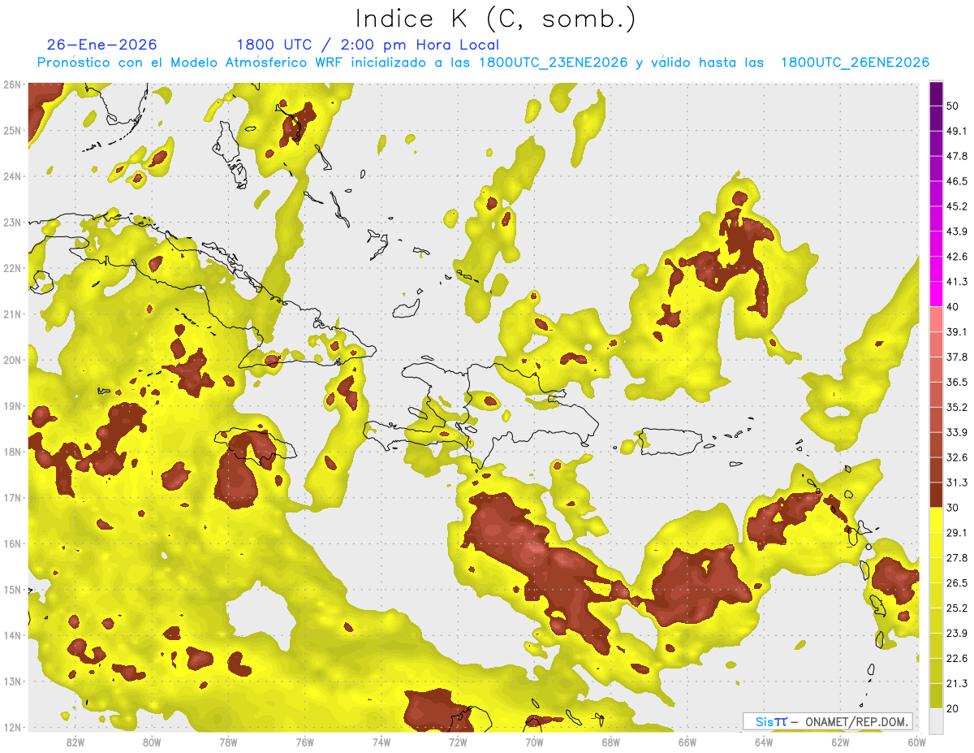Click the dark purple segment atop the color bar

[x=936, y=93]
